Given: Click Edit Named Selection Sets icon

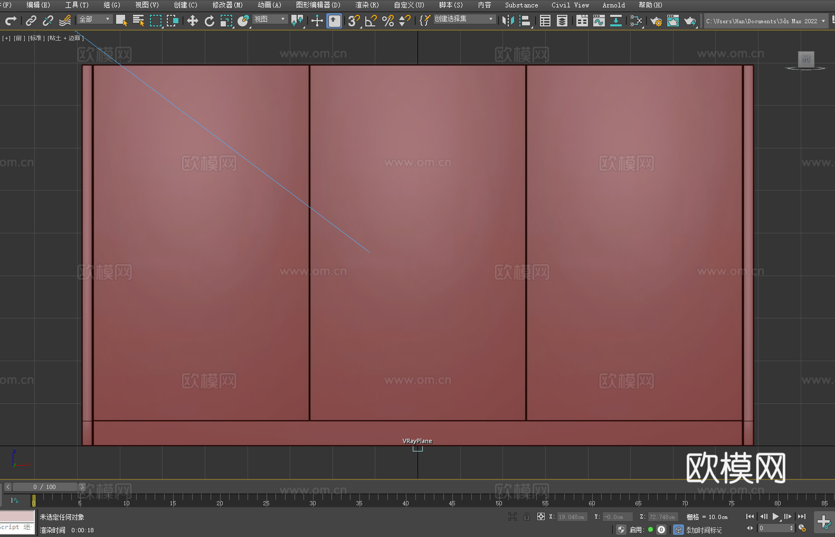Looking at the screenshot, I should (x=424, y=21).
